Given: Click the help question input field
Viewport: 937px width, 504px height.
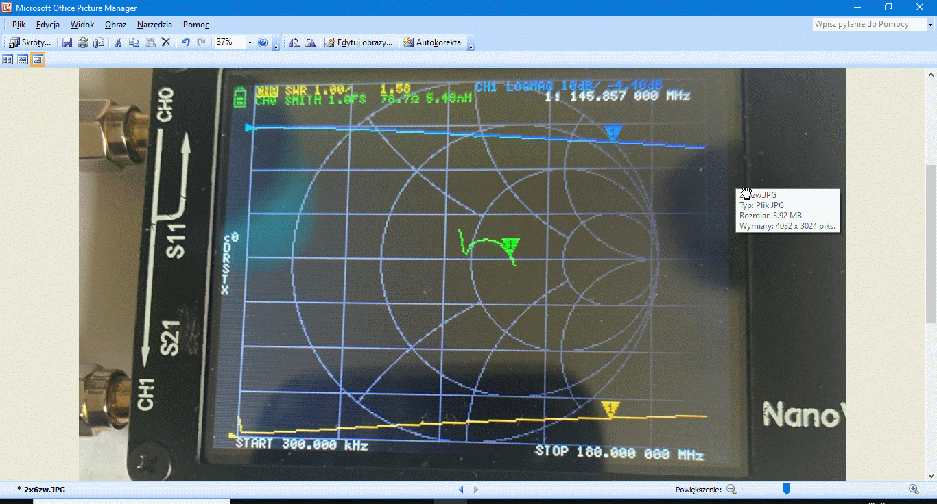Looking at the screenshot, I should 868,24.
